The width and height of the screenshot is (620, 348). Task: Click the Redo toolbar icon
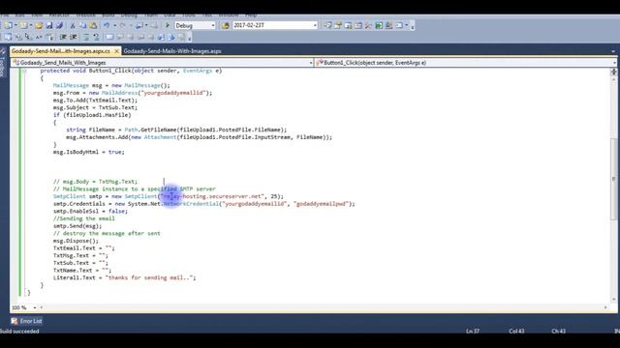pos(123,26)
